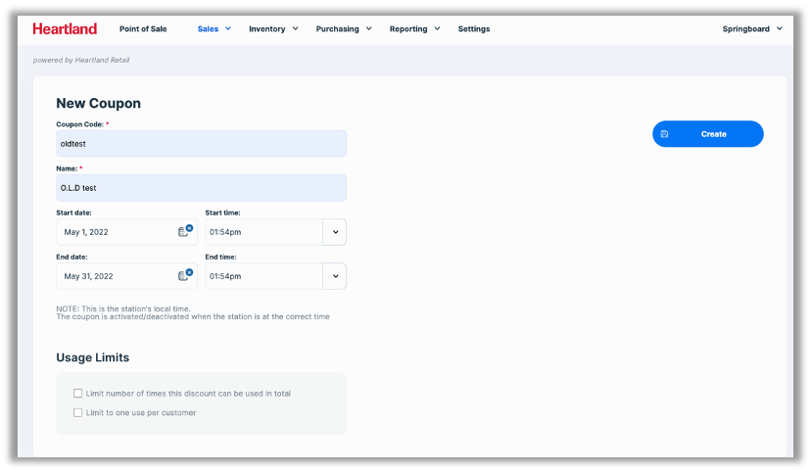
Task: Click the Name field containing O.L.D test
Action: [x=201, y=188]
